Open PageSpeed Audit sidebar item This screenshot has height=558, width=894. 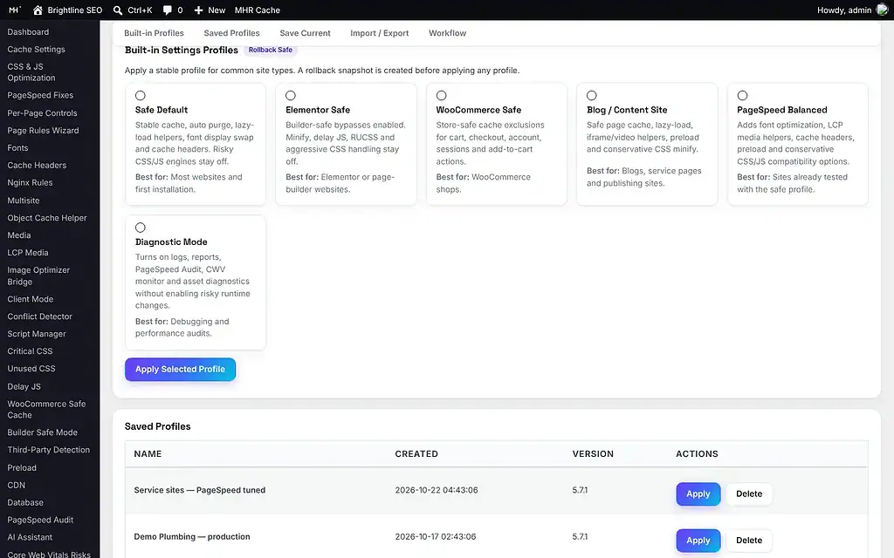tap(40, 520)
